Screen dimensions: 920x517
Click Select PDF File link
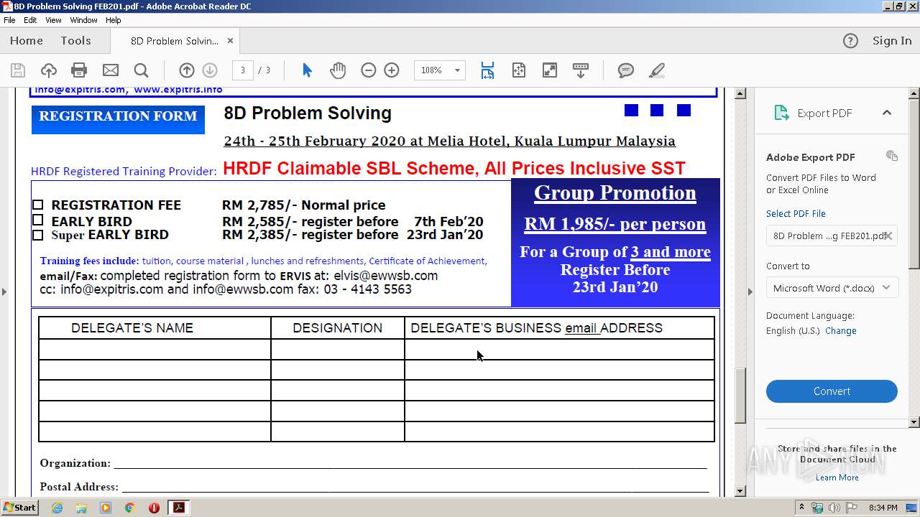(x=796, y=213)
